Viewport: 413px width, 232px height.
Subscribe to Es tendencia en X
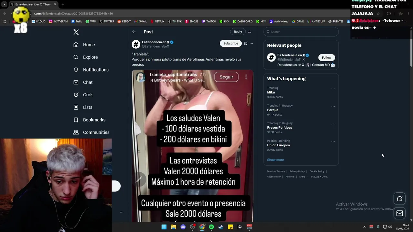(x=231, y=43)
